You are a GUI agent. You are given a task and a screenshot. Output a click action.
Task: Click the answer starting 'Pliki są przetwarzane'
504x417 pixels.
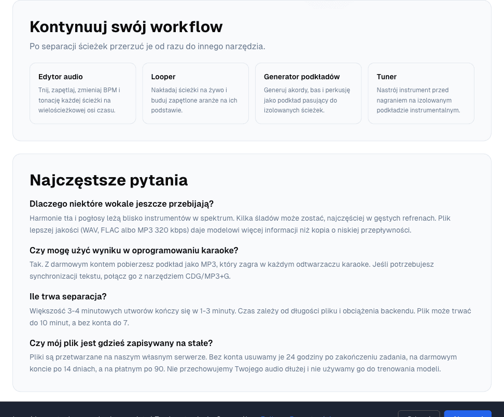click(x=243, y=363)
